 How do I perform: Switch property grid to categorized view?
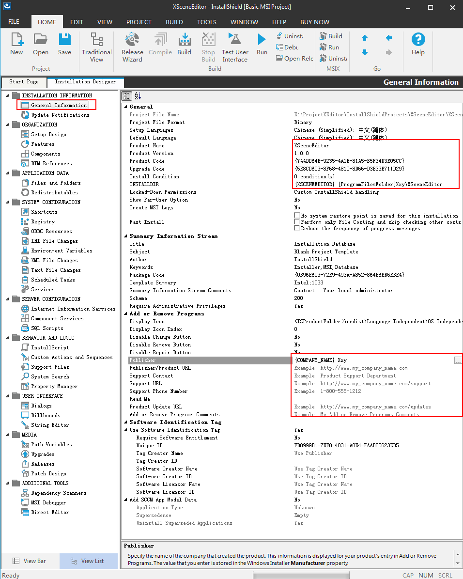[x=127, y=96]
